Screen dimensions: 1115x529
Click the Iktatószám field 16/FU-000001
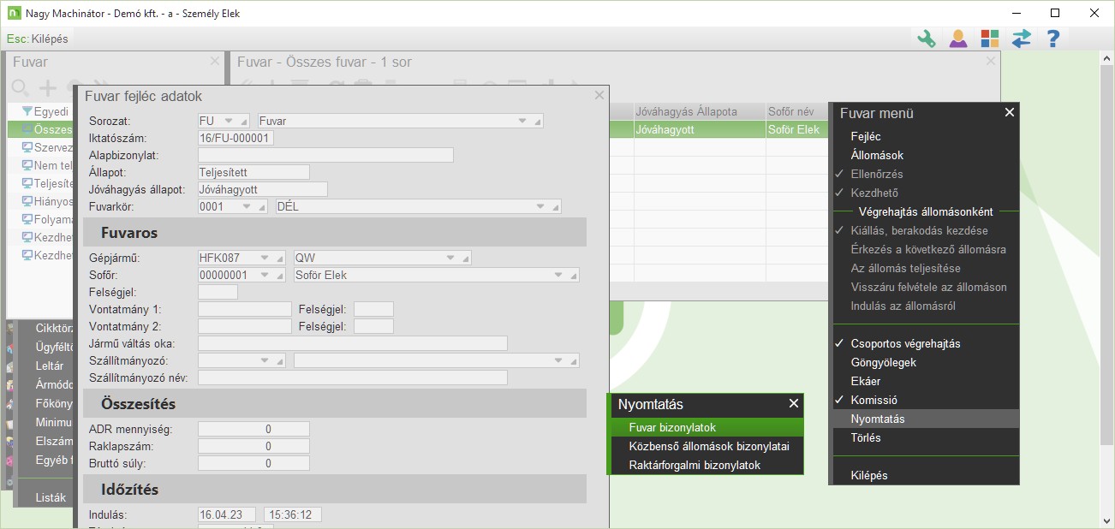(x=236, y=138)
